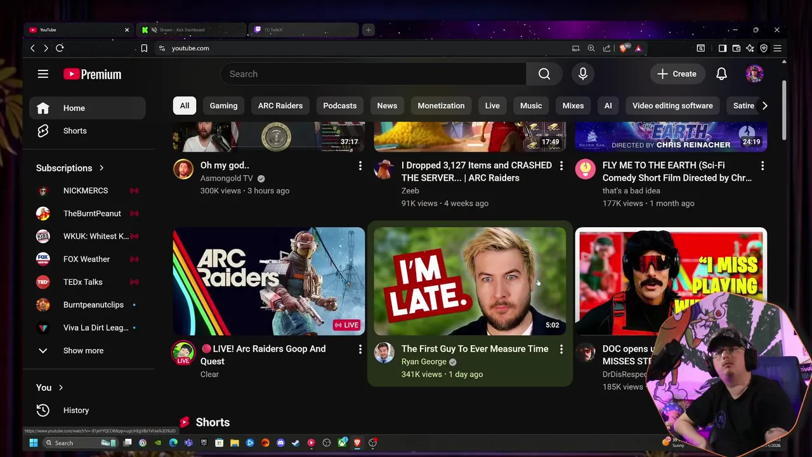Viewport: 812px width, 457px height.
Task: Open a new browser tab with plus
Action: [x=368, y=30]
